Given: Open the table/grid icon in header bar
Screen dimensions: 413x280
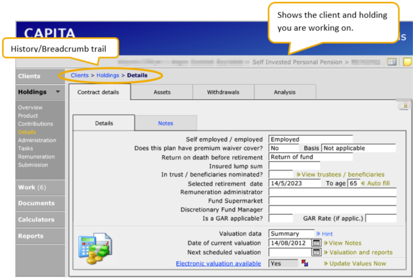Looking at the screenshot, I should pos(392,62).
